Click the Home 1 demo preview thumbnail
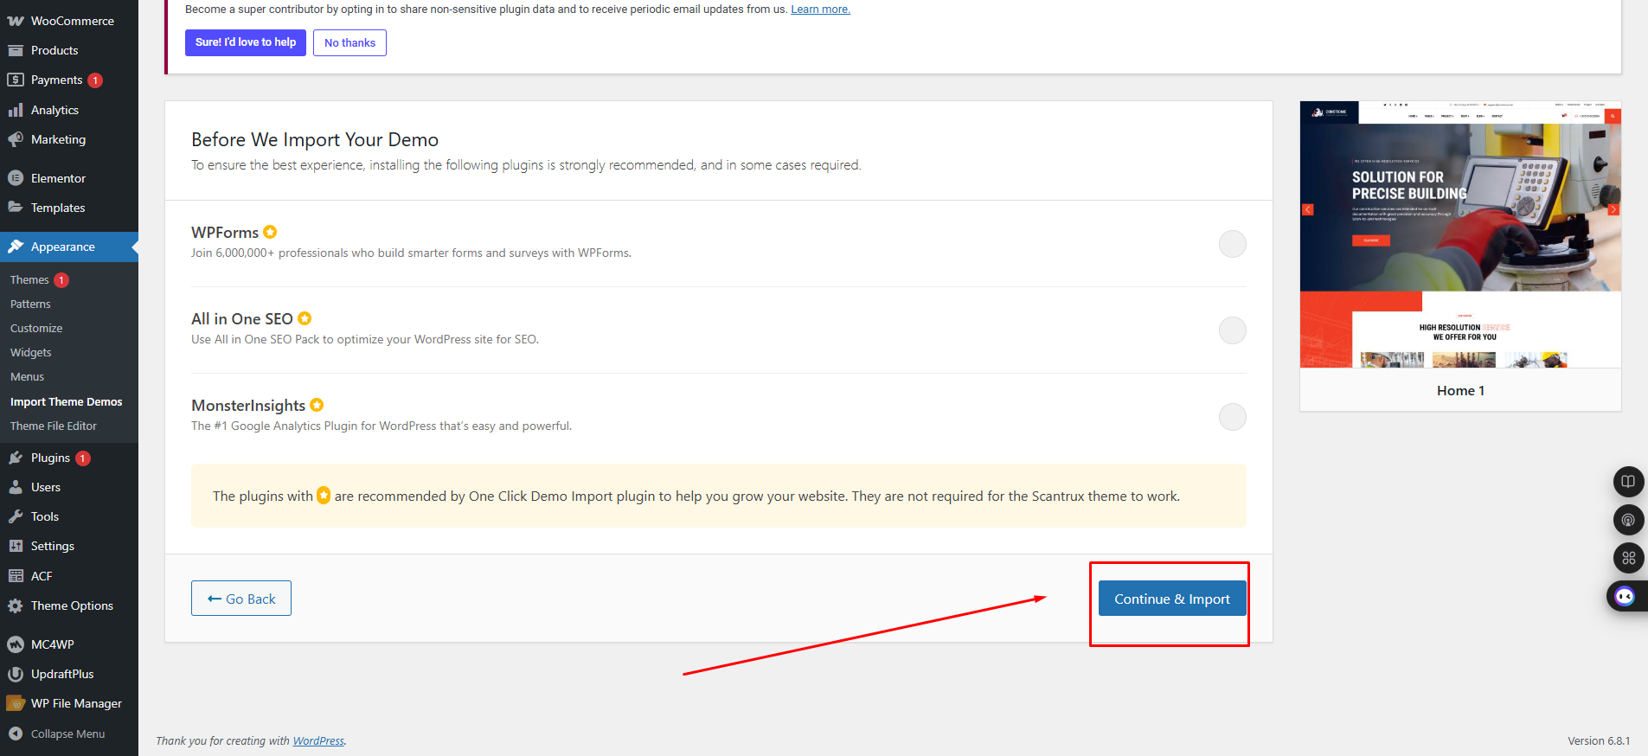Screen dimensions: 1648x756 click(1460, 234)
